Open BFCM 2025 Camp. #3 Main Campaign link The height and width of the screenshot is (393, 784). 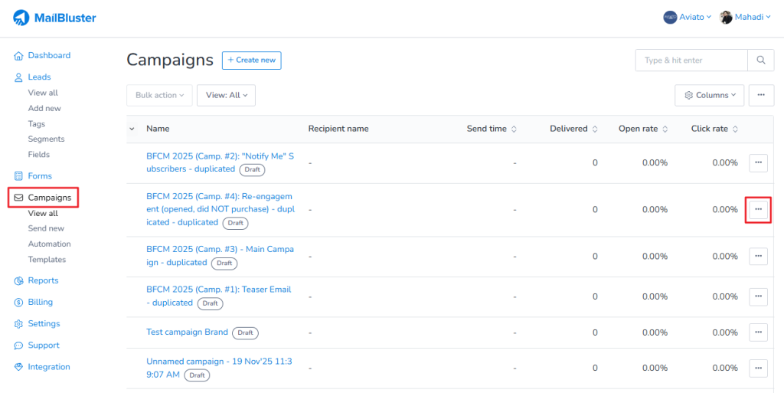point(220,256)
